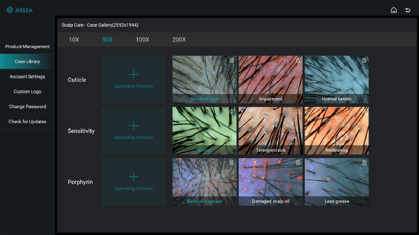Delete the Impairment image via trash icon
The width and height of the screenshot is (419, 235).
(298, 60)
